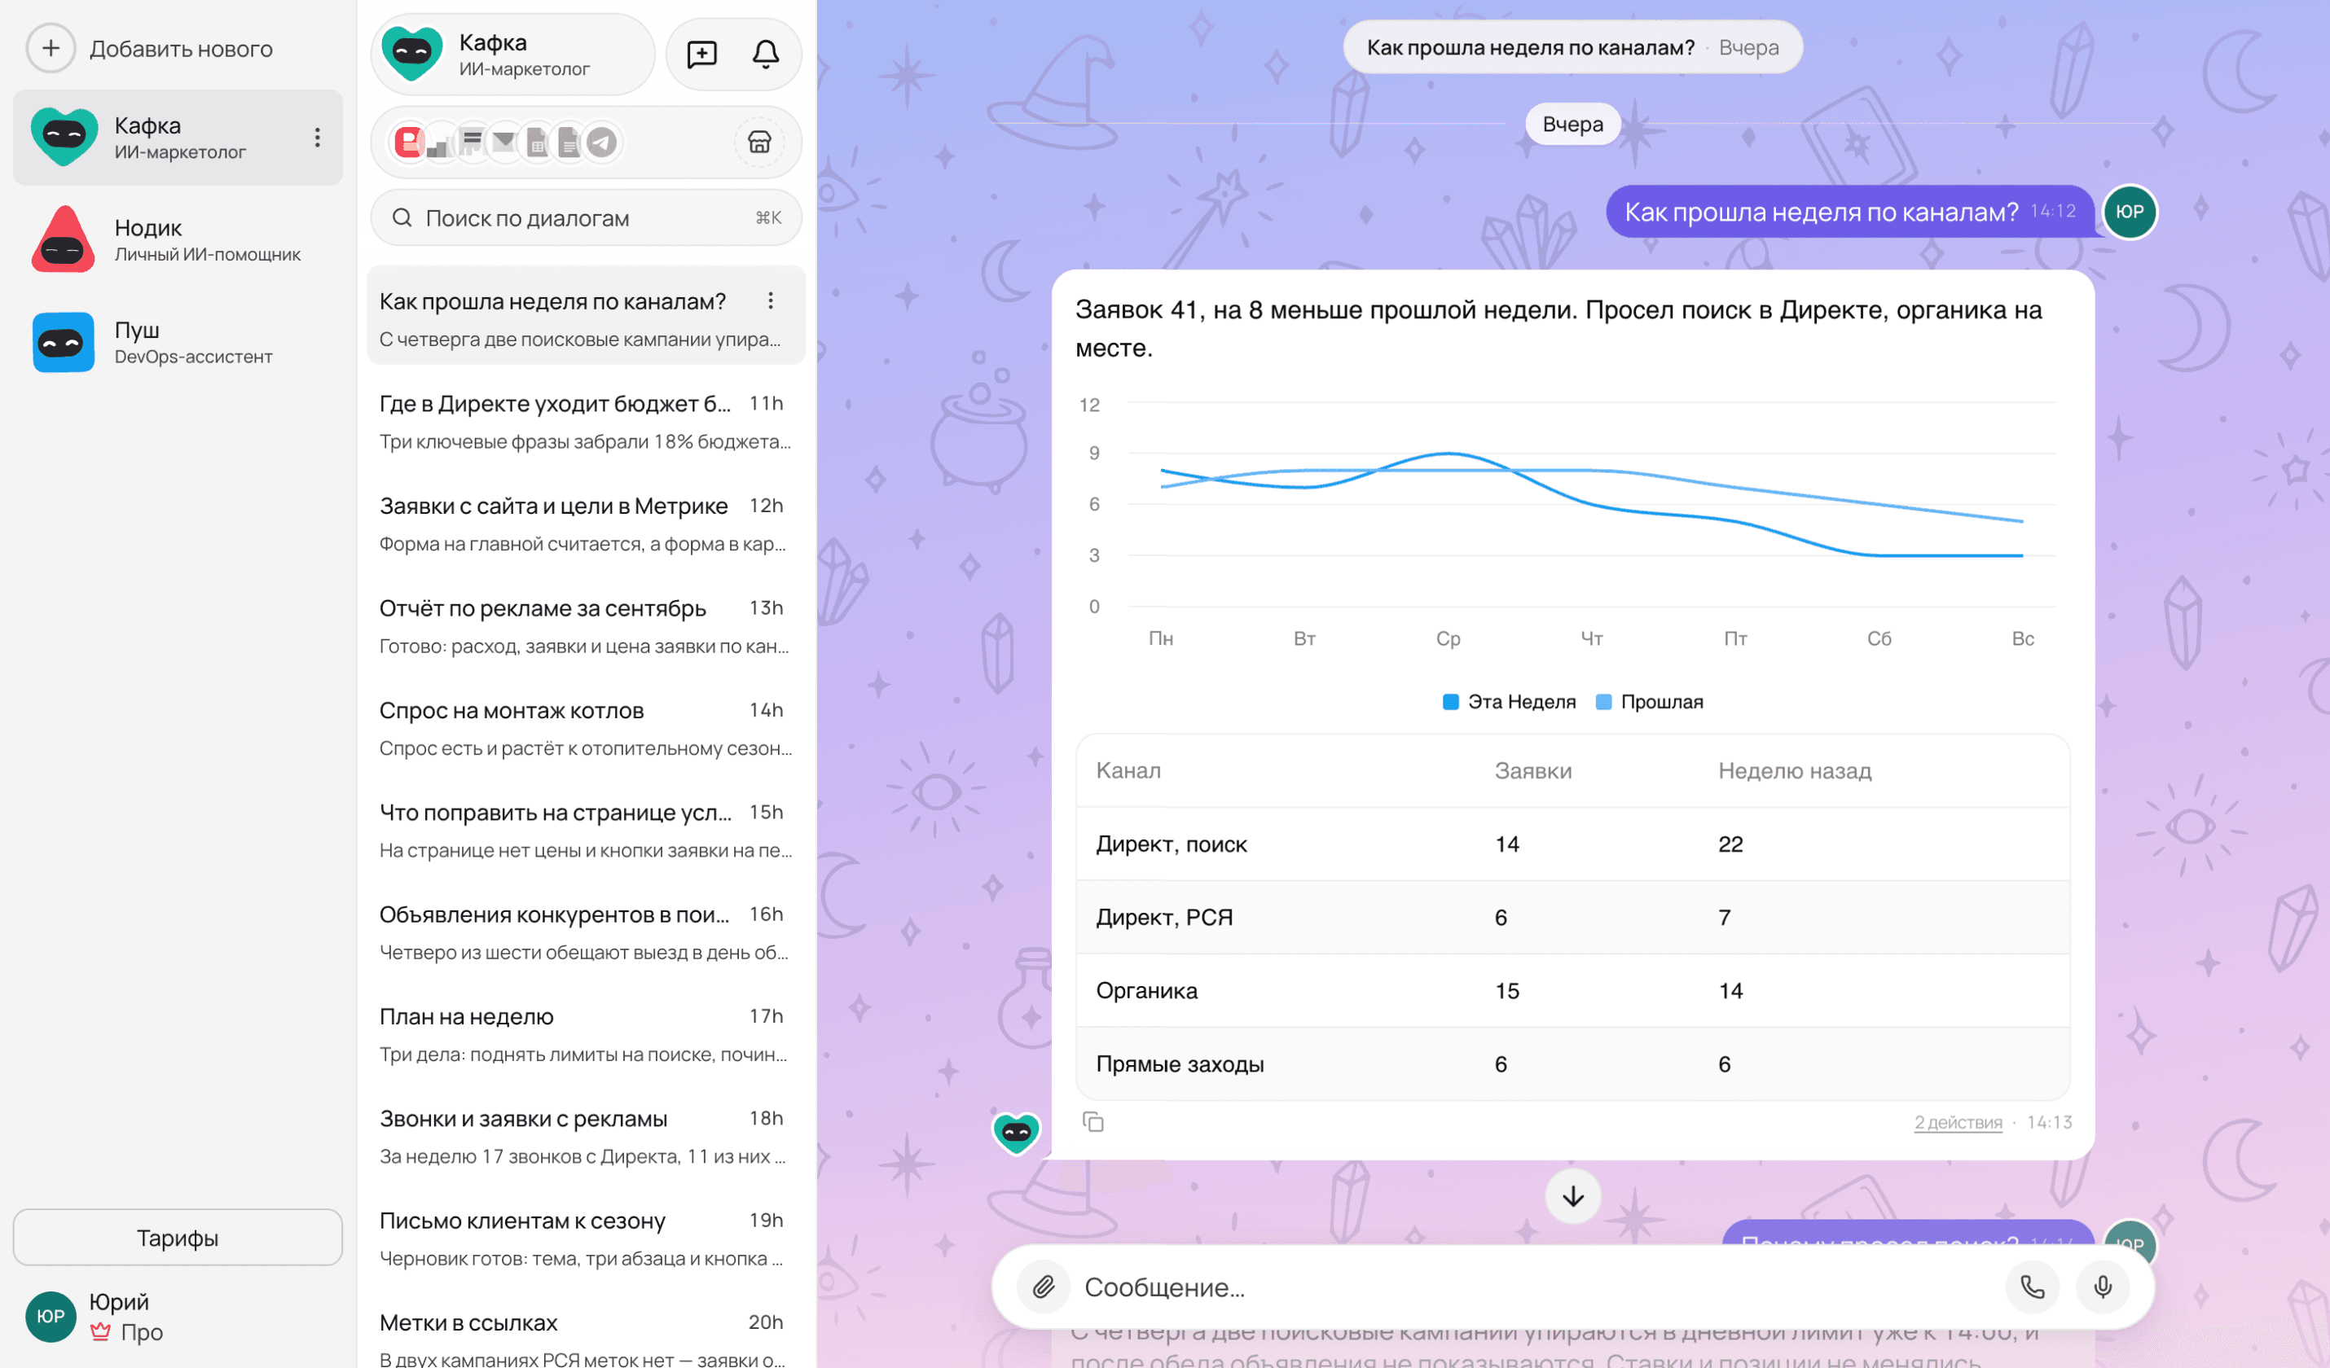Viewport: 2330px width, 1368px height.
Task: Open dialog 'Звонки и заявки с рекламы'
Action: pyautogui.click(x=587, y=1137)
